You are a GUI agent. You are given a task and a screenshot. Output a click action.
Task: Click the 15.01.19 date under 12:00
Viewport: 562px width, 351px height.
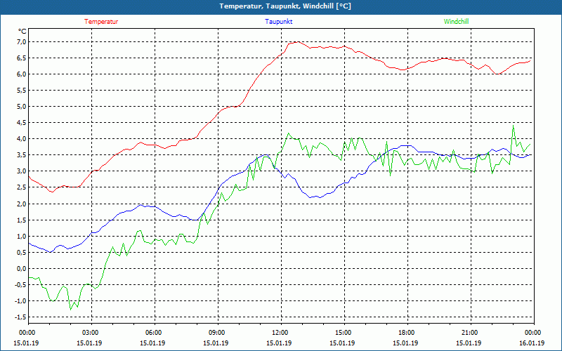pyautogui.click(x=279, y=343)
